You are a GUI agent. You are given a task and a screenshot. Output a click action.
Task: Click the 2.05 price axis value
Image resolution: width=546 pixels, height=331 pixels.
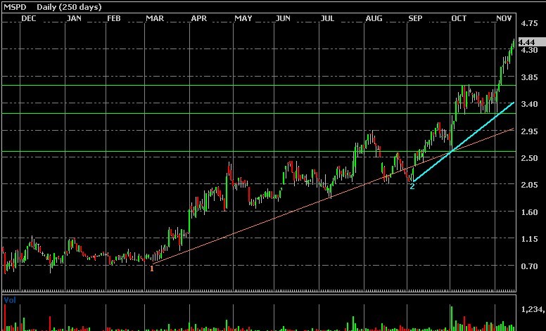click(x=529, y=185)
